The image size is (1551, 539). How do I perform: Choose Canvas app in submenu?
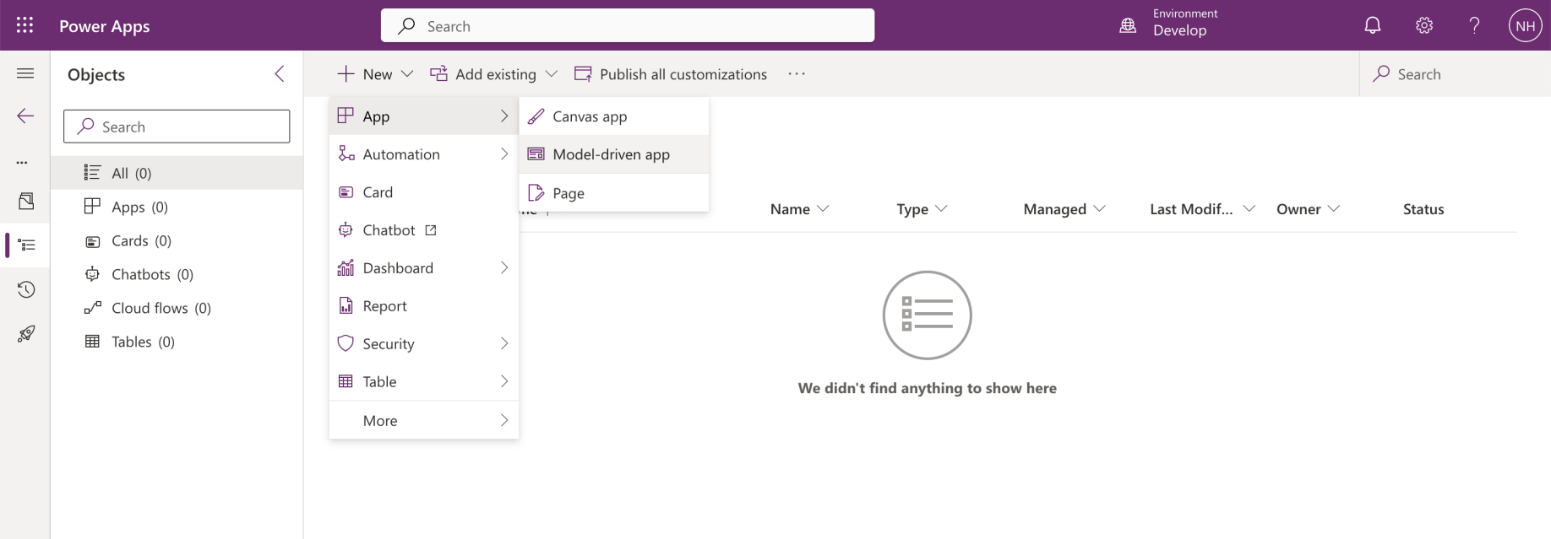point(590,116)
